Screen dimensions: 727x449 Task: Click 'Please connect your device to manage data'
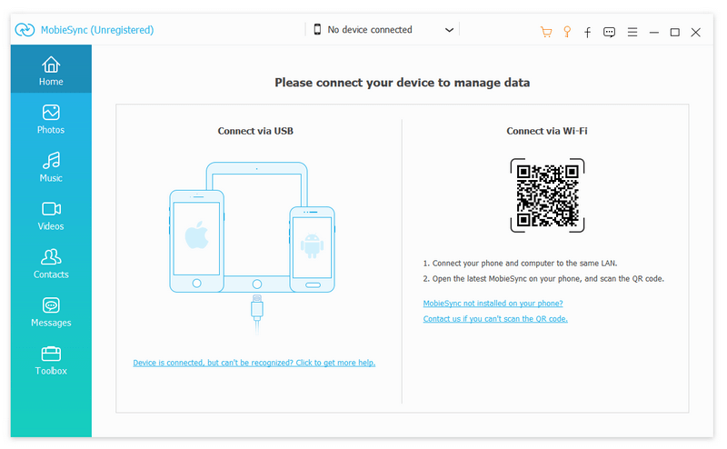pyautogui.click(x=402, y=83)
